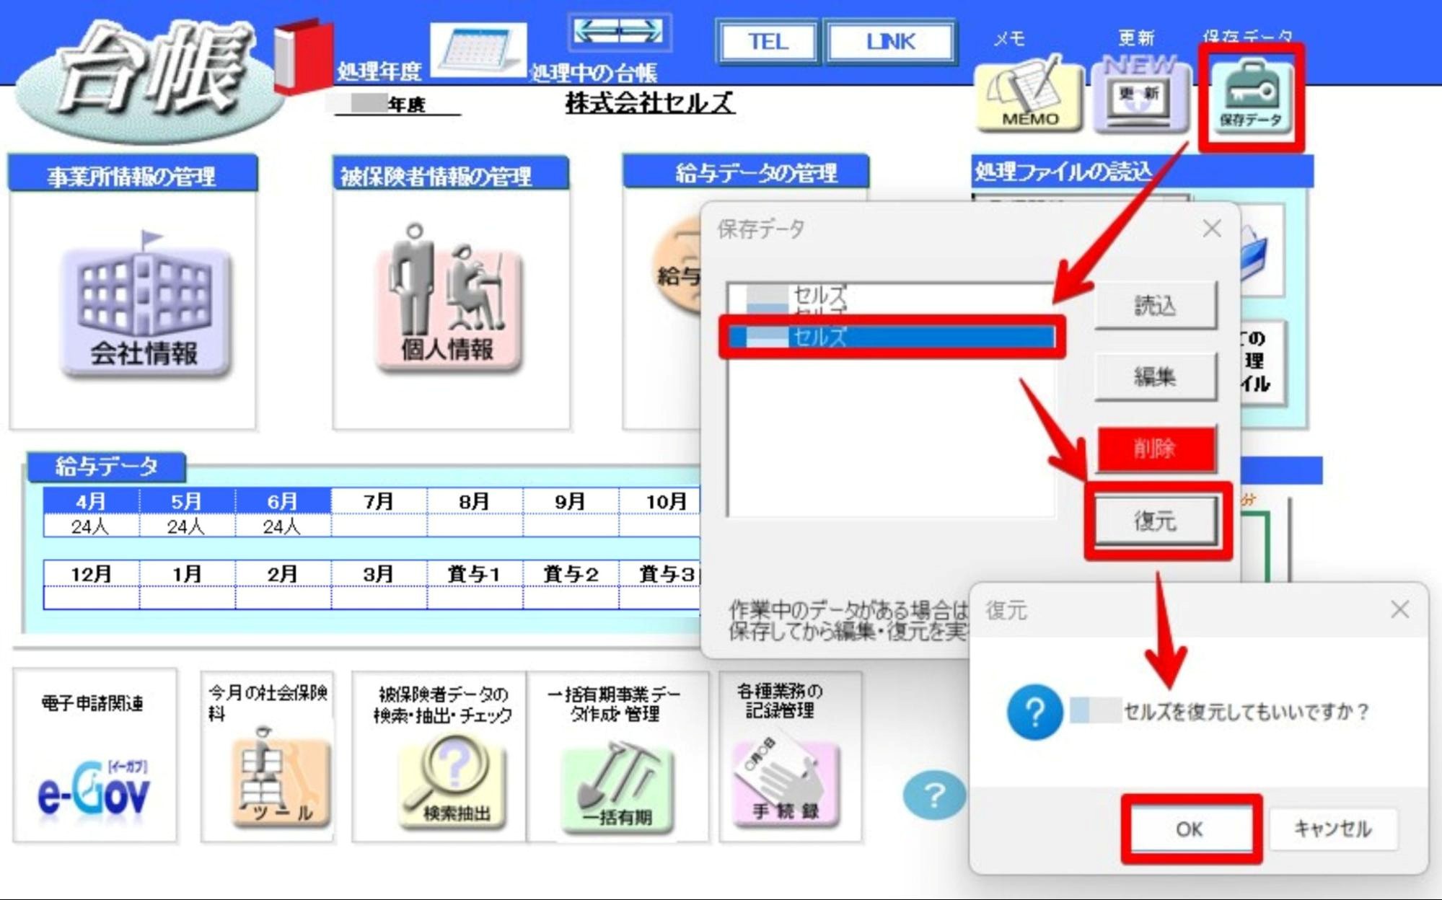Open the e-Gov electronic application icon

[x=94, y=792]
